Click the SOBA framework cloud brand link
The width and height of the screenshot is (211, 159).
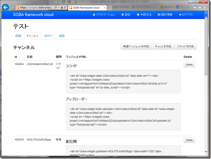click(x=33, y=15)
